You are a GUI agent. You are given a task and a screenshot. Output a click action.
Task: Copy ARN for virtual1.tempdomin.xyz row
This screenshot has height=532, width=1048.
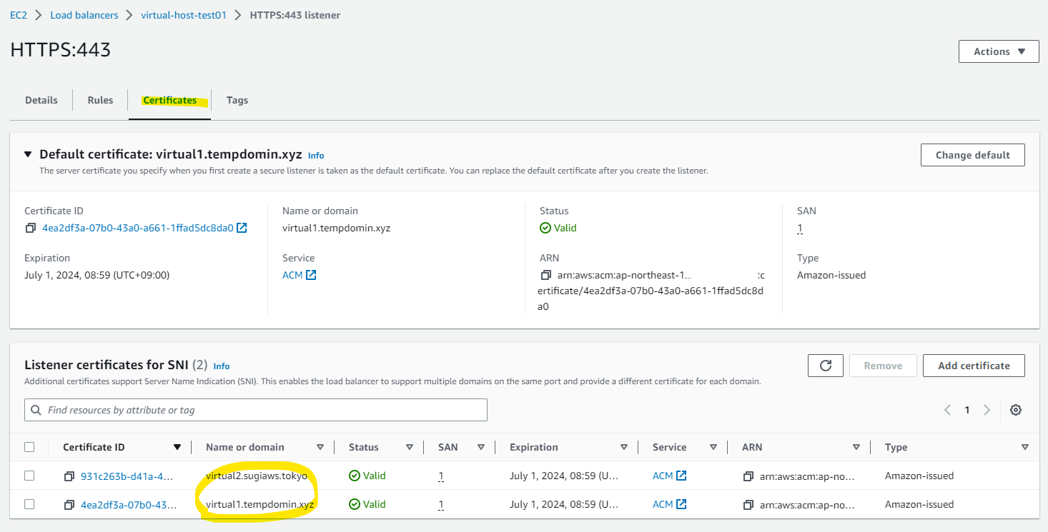pyautogui.click(x=748, y=503)
